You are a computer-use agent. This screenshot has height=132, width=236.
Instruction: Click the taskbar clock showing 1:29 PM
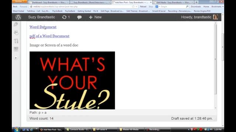tap(218, 129)
